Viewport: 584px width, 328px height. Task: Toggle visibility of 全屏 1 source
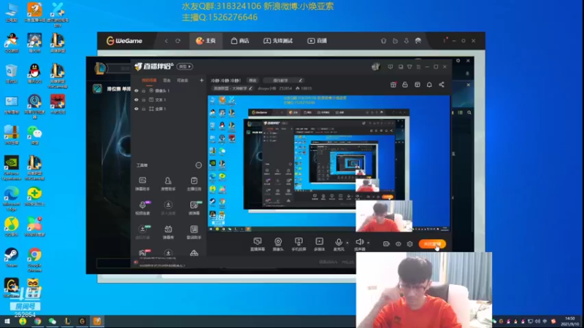(x=137, y=109)
